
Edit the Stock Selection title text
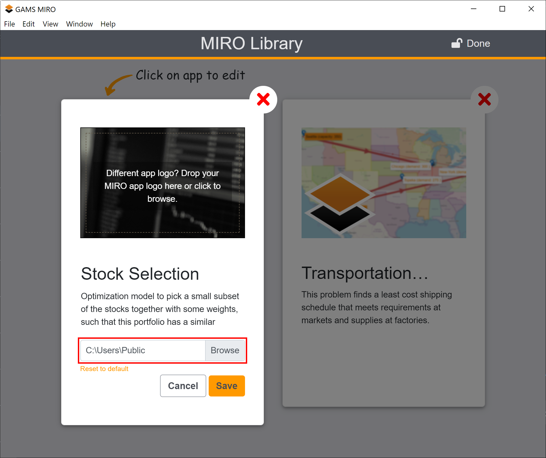140,274
